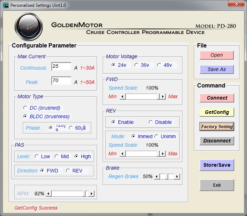Image resolution: width=247 pixels, height=216 pixels.
Task: Click the GetConfig button
Action: [x=217, y=112]
